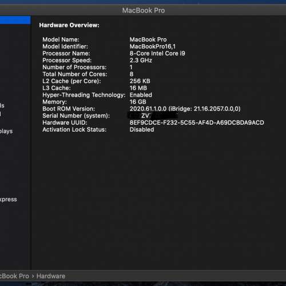The height and width of the screenshot is (286, 286).
Task: Click the 'MacBookPro16,1' value
Action: click(x=153, y=46)
